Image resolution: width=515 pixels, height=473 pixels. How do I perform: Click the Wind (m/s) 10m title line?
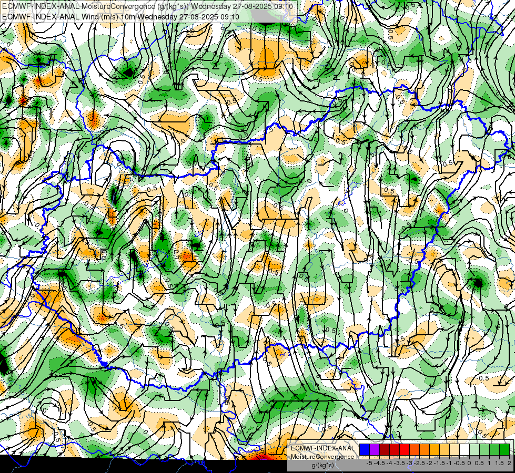120,16
